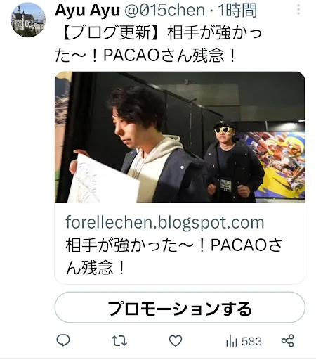Click the 583 view count
The width and height of the screenshot is (316, 360).
(x=251, y=341)
